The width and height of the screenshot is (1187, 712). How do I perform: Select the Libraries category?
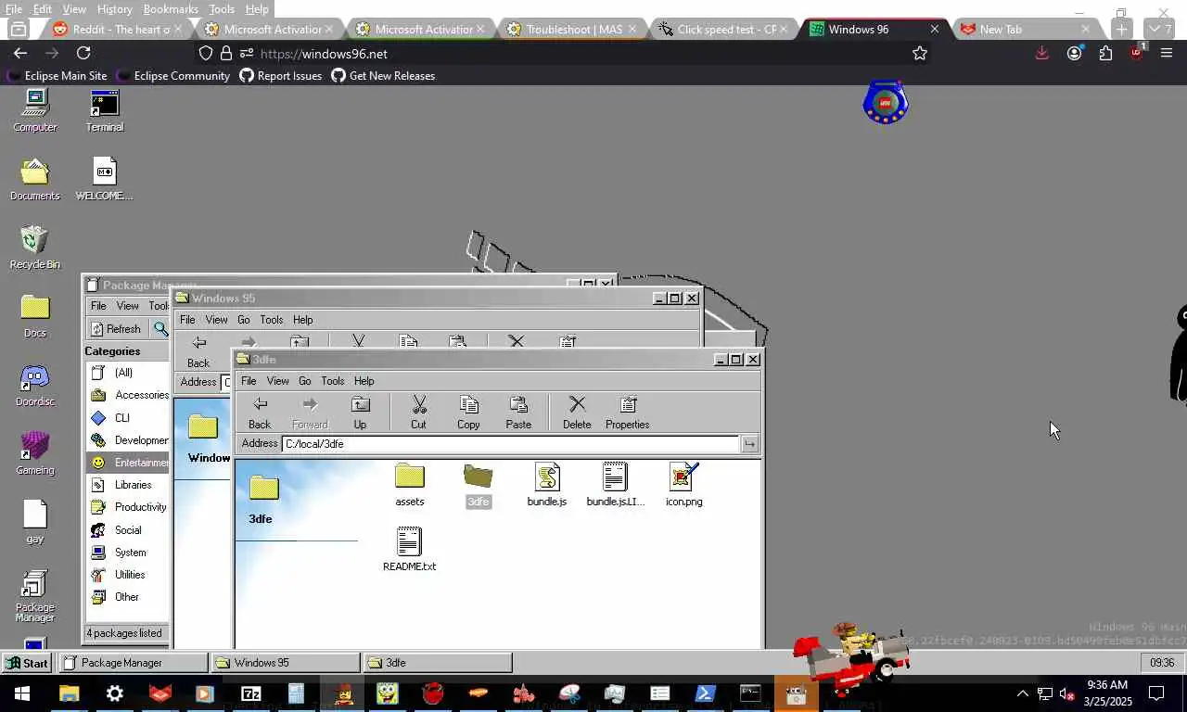(128, 485)
